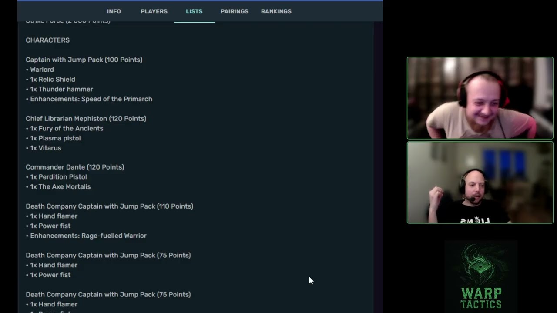
Task: Click 'Commander Dante (120 Points)' line
Action: (75, 167)
